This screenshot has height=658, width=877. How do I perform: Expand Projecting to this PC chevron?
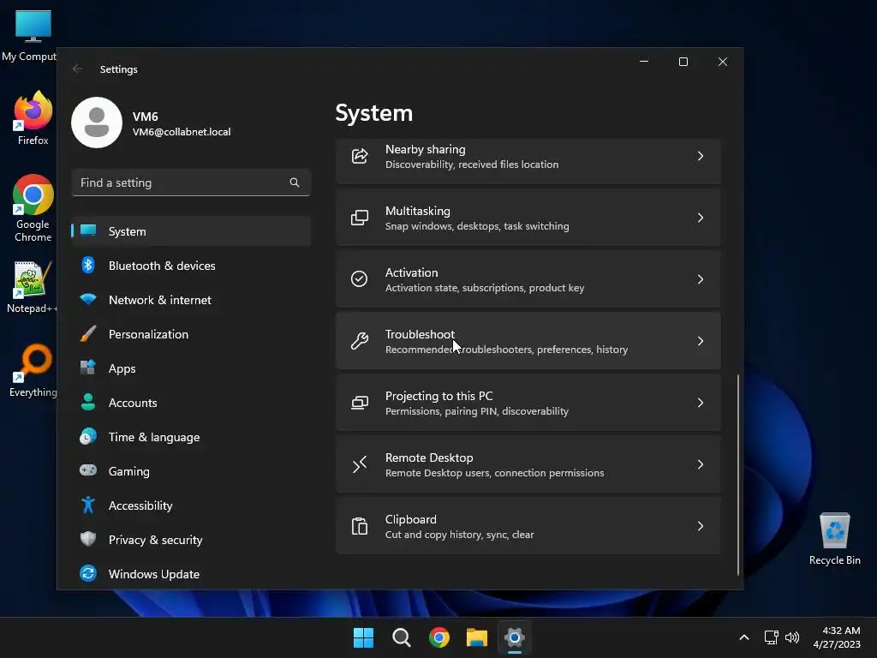click(701, 403)
